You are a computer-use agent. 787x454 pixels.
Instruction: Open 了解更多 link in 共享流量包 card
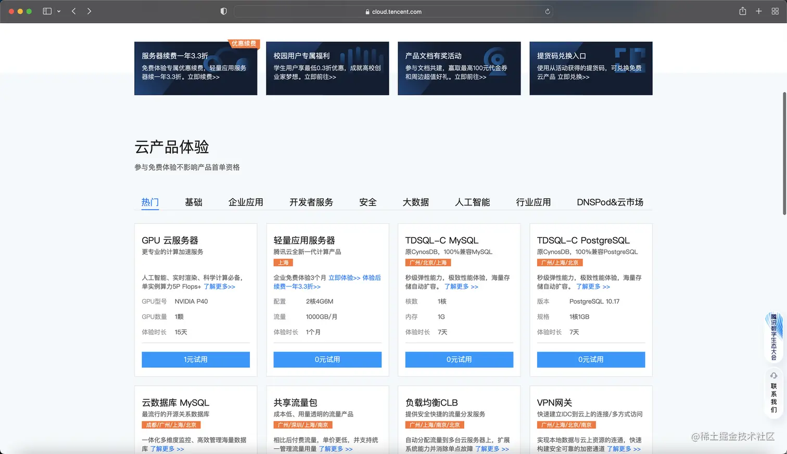336,449
